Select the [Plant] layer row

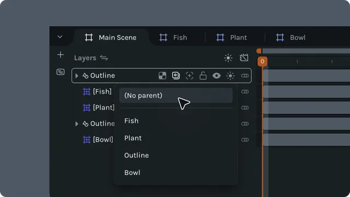(98, 108)
